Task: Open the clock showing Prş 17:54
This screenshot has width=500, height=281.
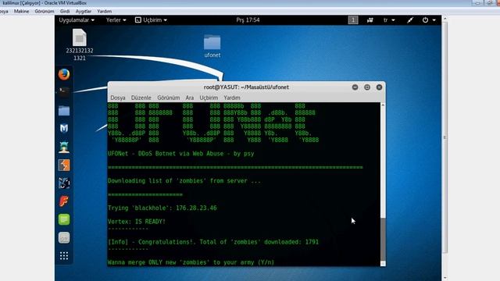Action: click(248, 20)
